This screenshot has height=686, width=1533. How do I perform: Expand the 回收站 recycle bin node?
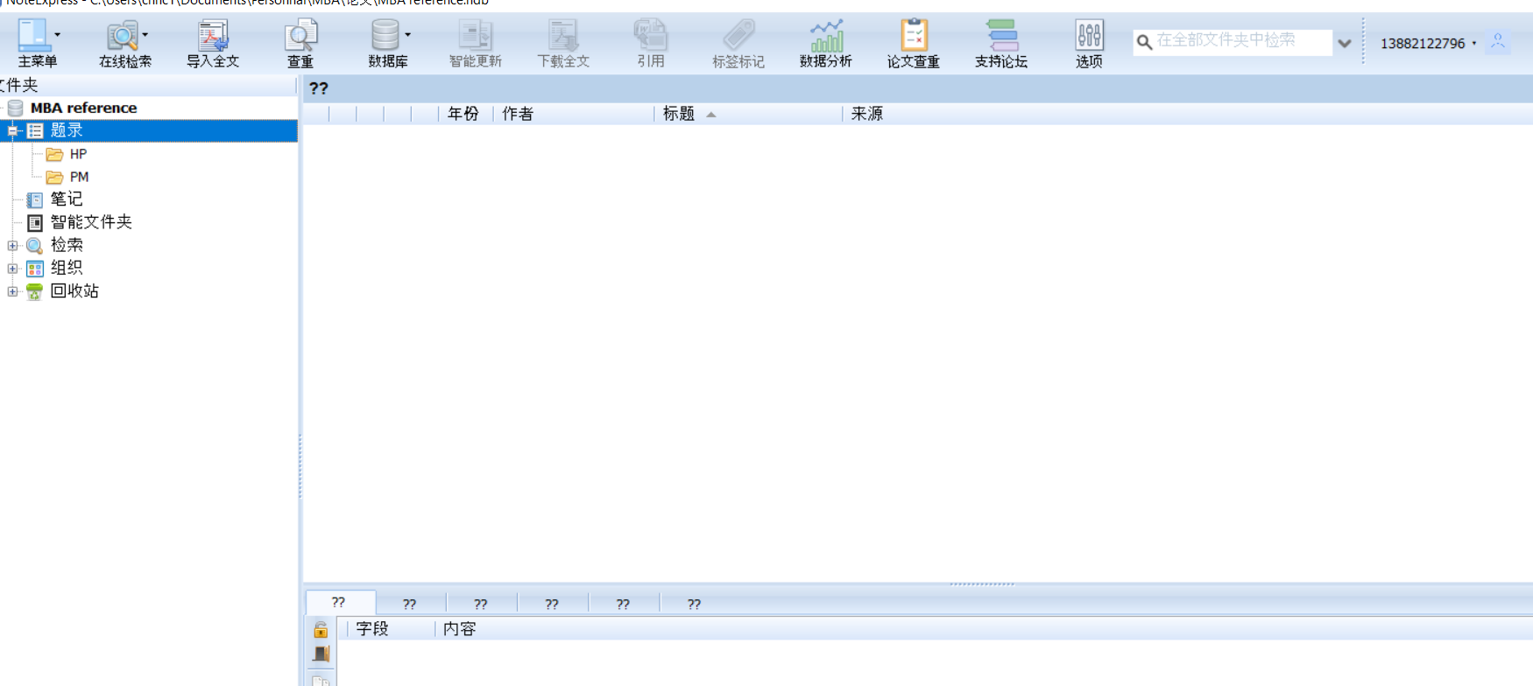click(12, 291)
